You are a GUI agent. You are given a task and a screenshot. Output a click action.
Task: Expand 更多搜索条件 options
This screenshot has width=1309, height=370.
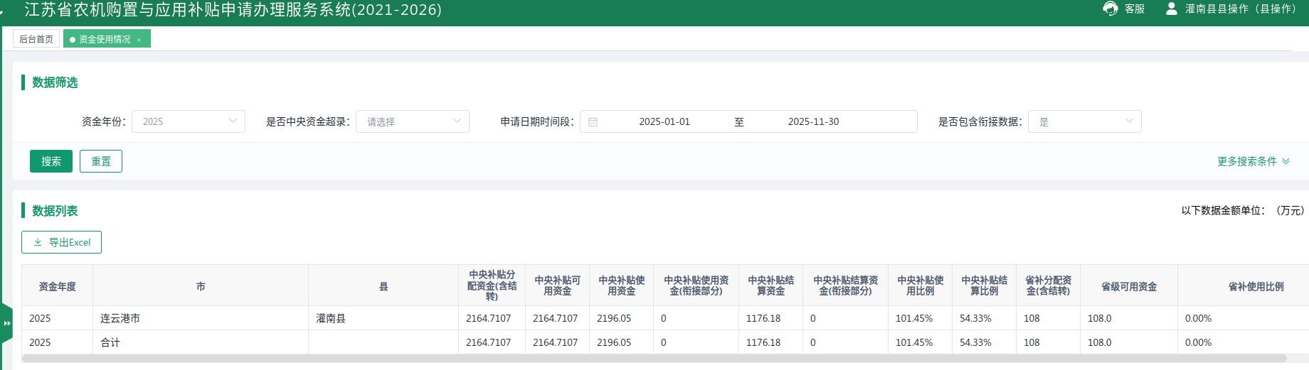click(1253, 161)
